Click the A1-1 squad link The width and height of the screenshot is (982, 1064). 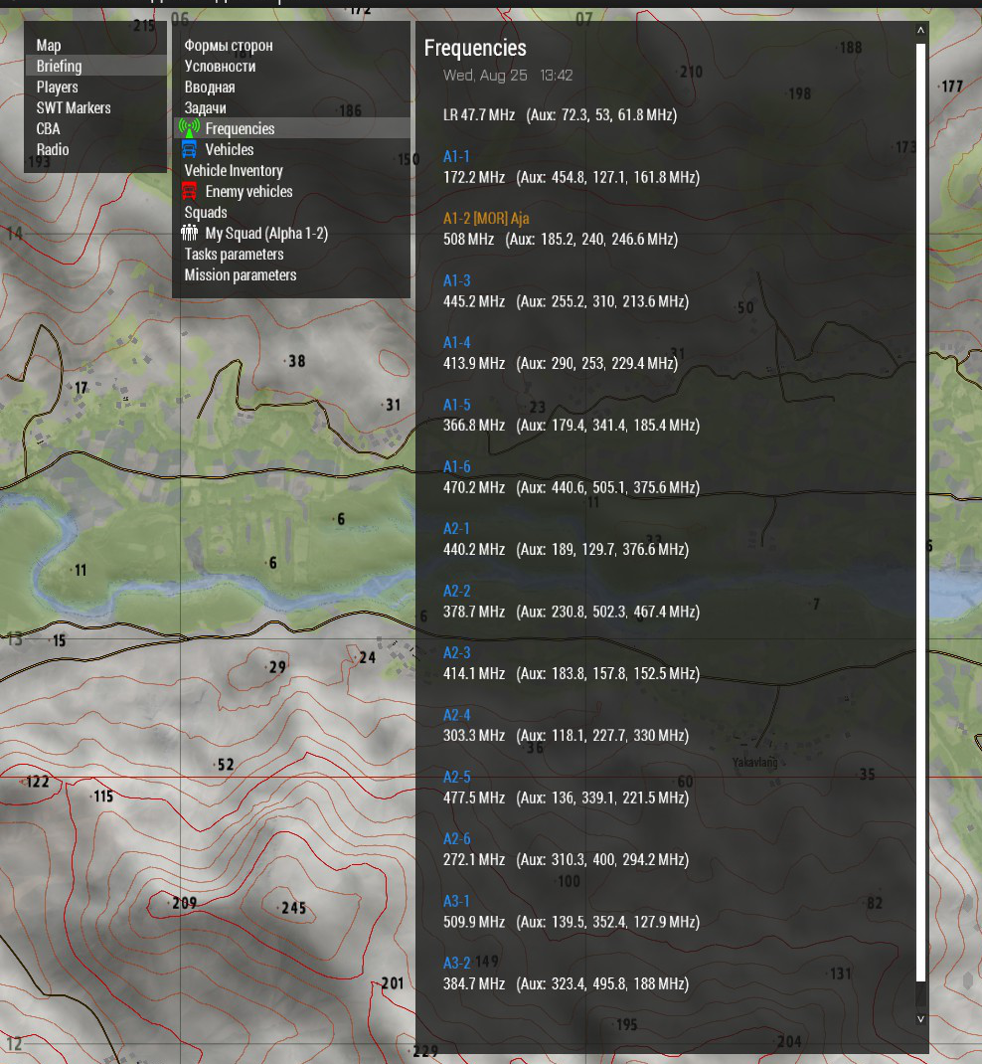[x=456, y=157]
